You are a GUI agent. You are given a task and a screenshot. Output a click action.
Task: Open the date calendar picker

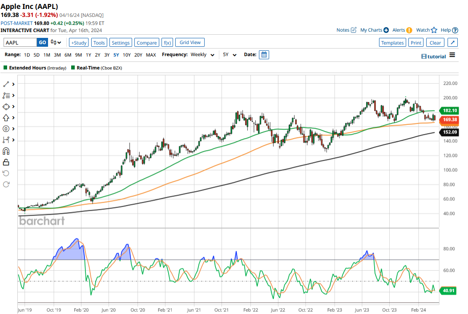(x=264, y=55)
